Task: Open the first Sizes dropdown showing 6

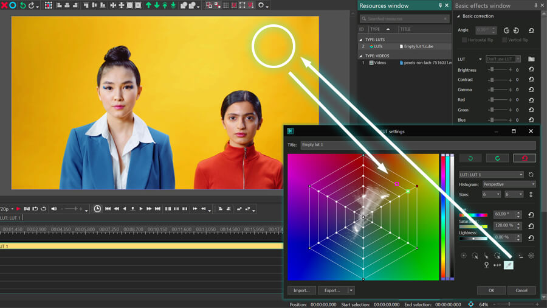Action: 491,194
